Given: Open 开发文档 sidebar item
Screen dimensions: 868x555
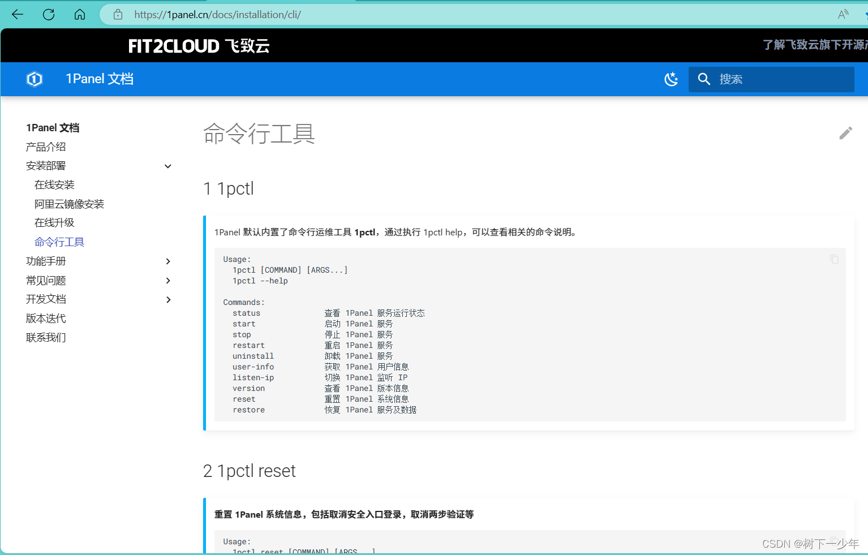Looking at the screenshot, I should (x=46, y=299).
